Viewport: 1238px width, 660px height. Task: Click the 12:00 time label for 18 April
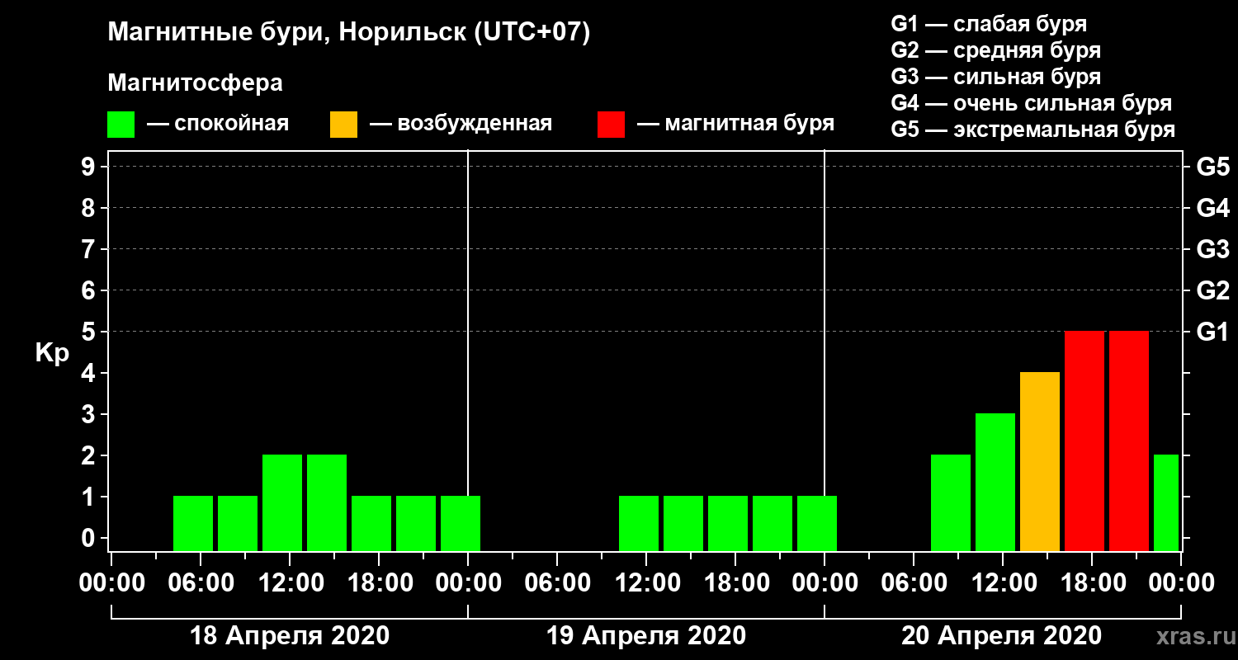tap(290, 582)
